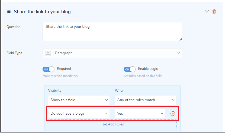Click the red minus remove-rule icon
The image size is (225, 133).
click(x=173, y=114)
